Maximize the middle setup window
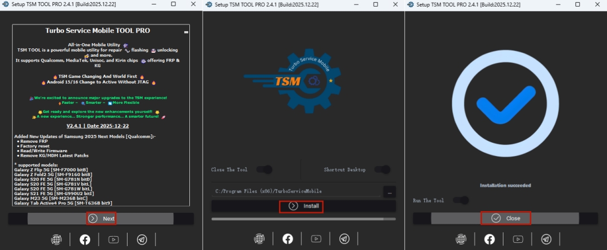Viewport: 607px width, 250px height. pyautogui.click(x=375, y=4)
